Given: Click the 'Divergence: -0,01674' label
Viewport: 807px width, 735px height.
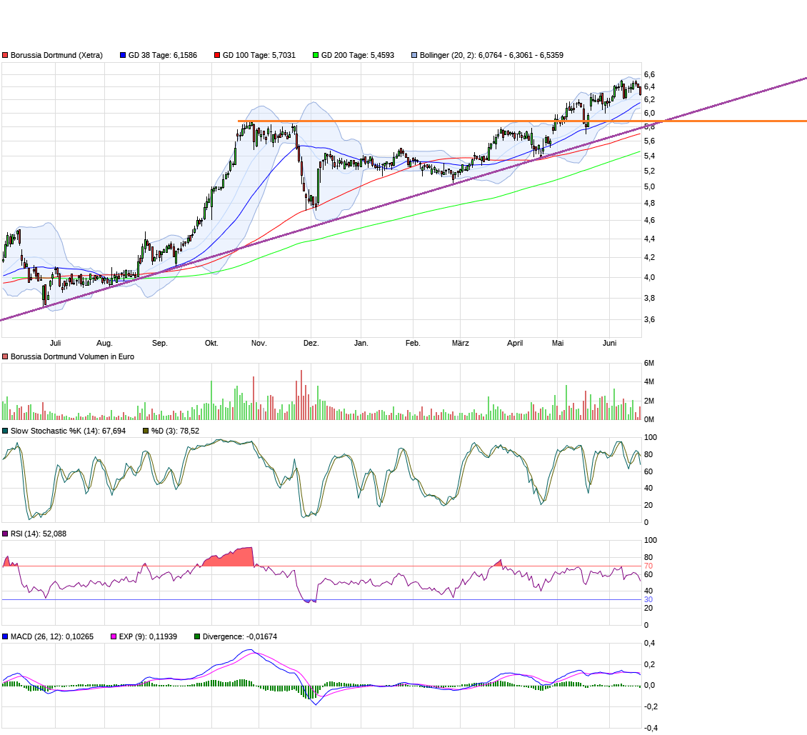Looking at the screenshot, I should click(240, 636).
